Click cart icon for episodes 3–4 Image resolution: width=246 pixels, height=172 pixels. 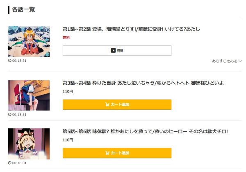(x=107, y=105)
